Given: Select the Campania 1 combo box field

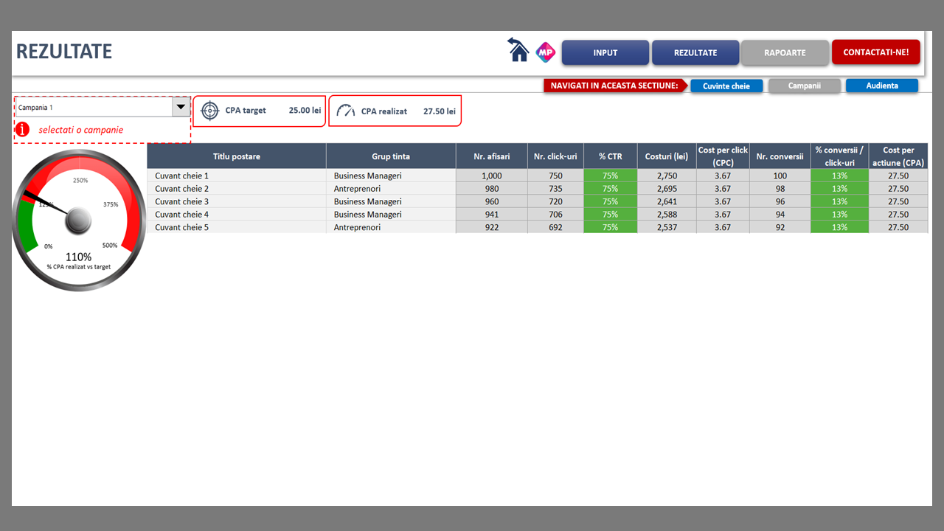Looking at the screenshot, I should tap(93, 107).
